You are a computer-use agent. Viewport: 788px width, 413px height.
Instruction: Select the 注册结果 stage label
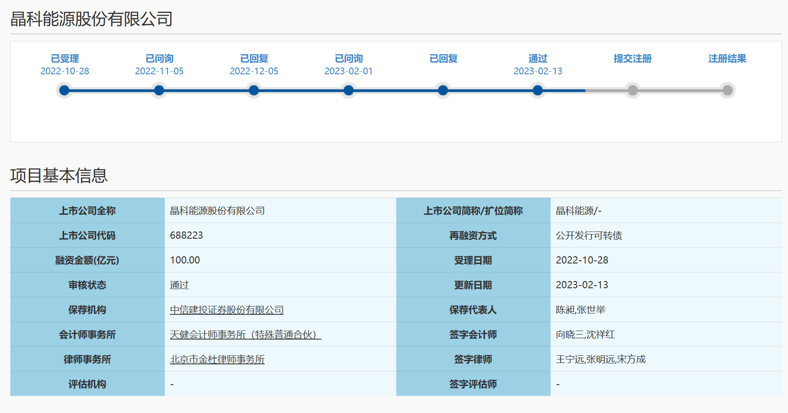(x=727, y=59)
